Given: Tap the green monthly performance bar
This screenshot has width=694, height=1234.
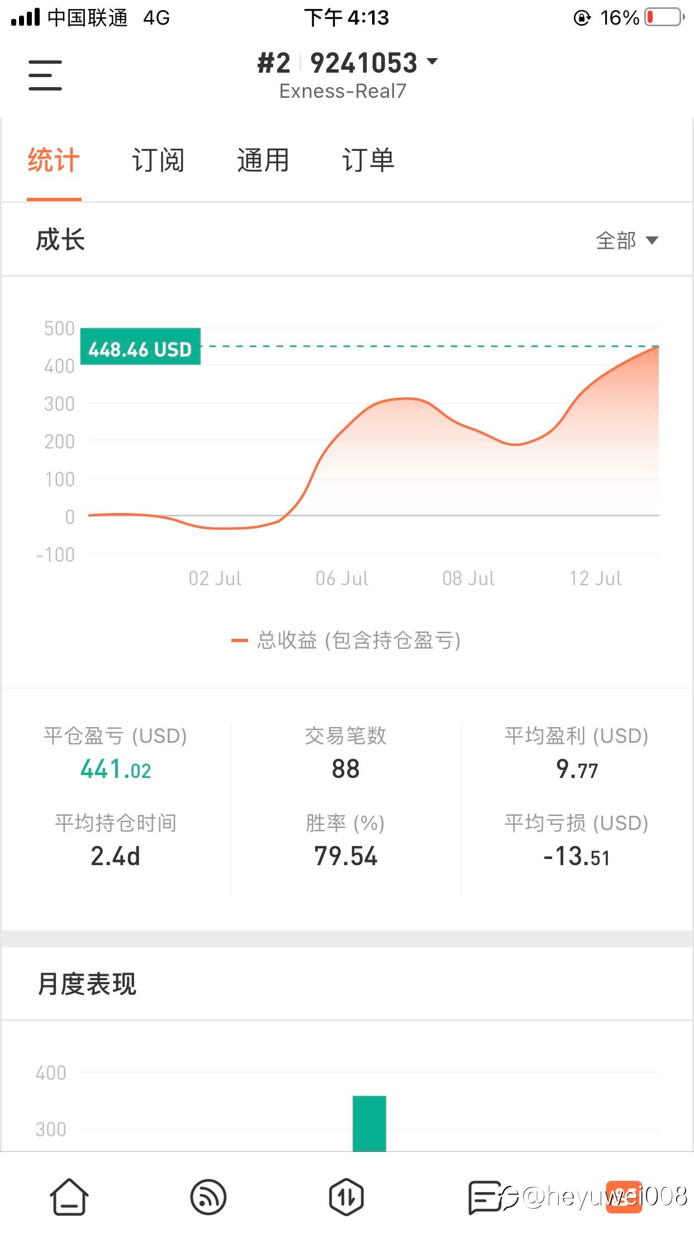Looking at the screenshot, I should [369, 1123].
